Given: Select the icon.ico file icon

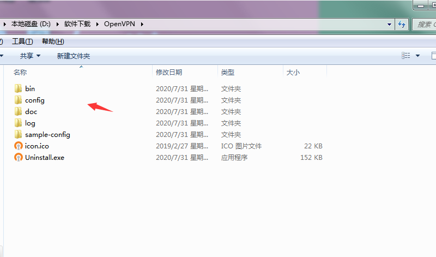Looking at the screenshot, I should (18, 146).
